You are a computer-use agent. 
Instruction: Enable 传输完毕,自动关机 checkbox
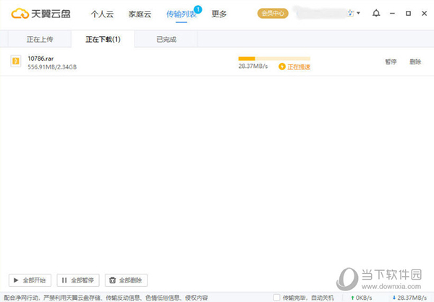[276, 298]
